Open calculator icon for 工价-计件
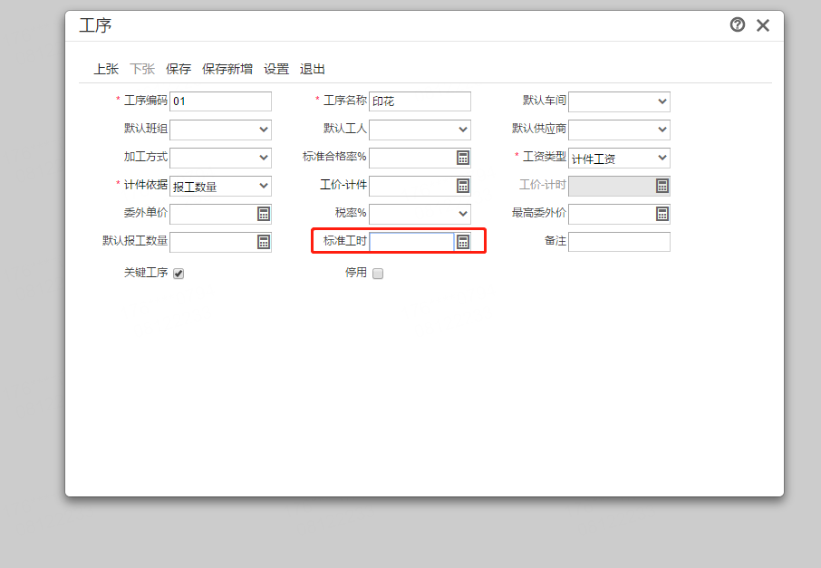This screenshot has height=568, width=821. (x=463, y=186)
